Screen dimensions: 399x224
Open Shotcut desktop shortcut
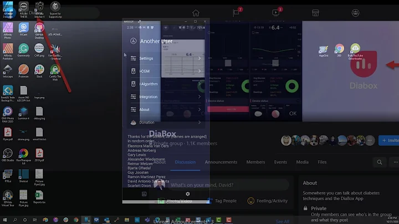[23, 176]
